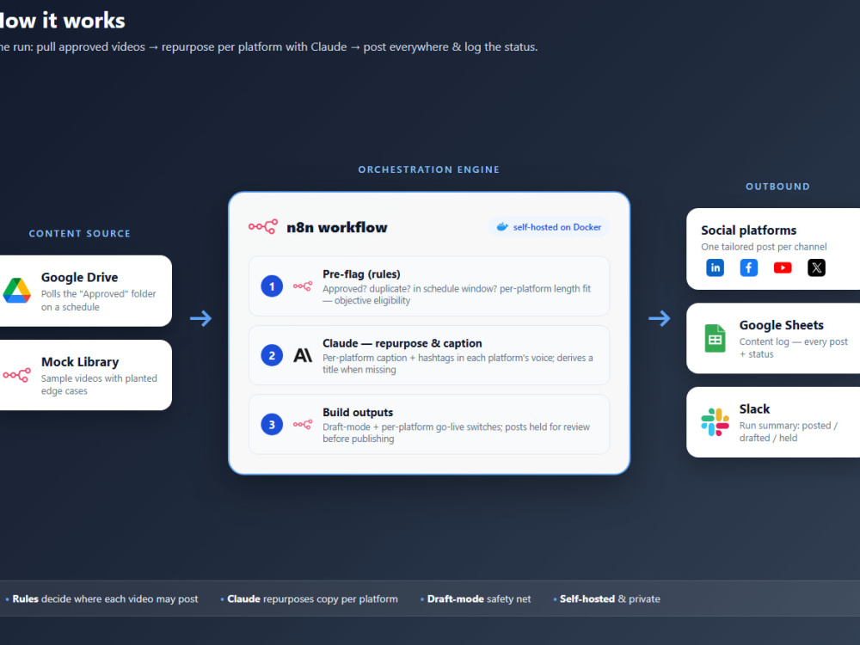Select the Mock Library card title
860x645 pixels.
click(80, 362)
